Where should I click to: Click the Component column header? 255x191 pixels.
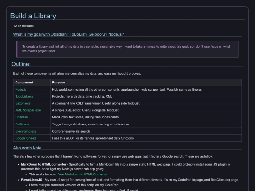32,83
